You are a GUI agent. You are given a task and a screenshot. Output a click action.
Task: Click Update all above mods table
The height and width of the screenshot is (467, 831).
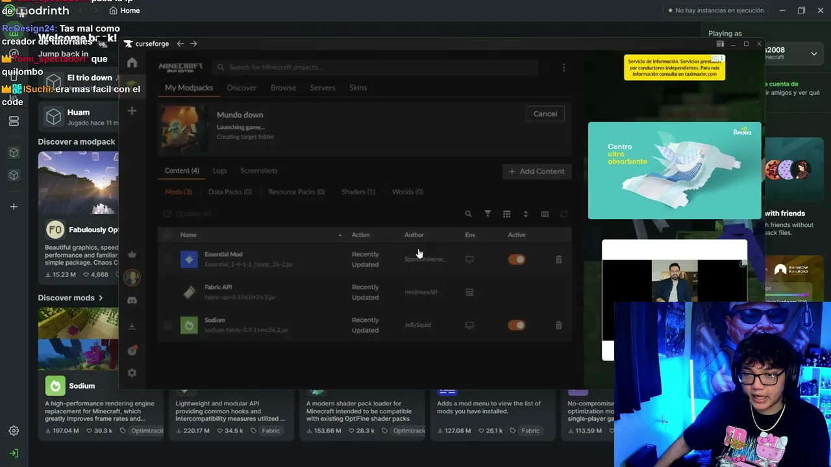pyautogui.click(x=188, y=213)
